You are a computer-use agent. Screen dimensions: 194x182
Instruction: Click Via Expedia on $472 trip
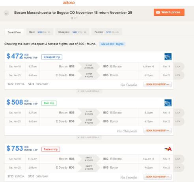[x=129, y=85]
